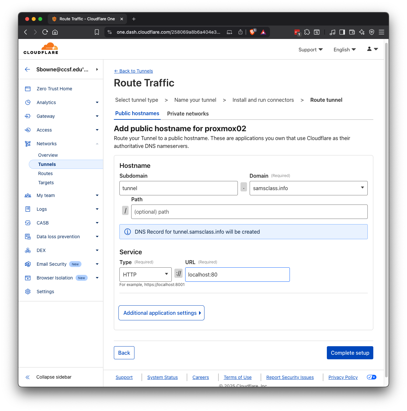Click the URL field localhost:80
Viewport: 407px width, 411px height.
point(238,275)
